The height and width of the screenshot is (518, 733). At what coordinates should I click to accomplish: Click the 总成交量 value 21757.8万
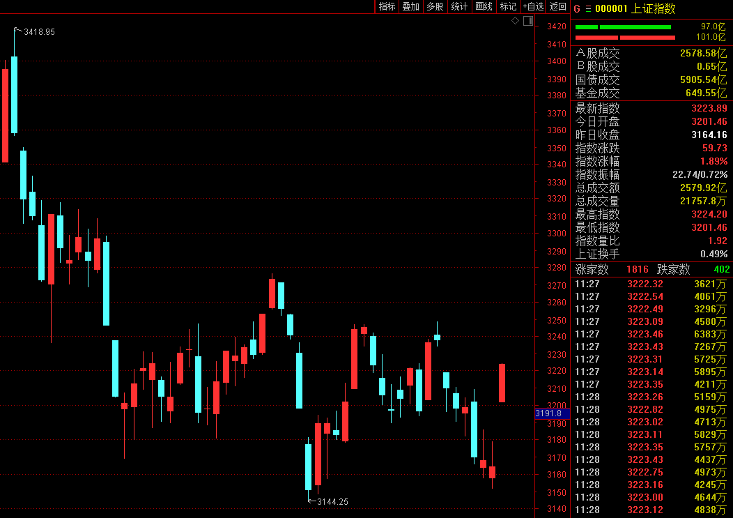click(x=704, y=201)
